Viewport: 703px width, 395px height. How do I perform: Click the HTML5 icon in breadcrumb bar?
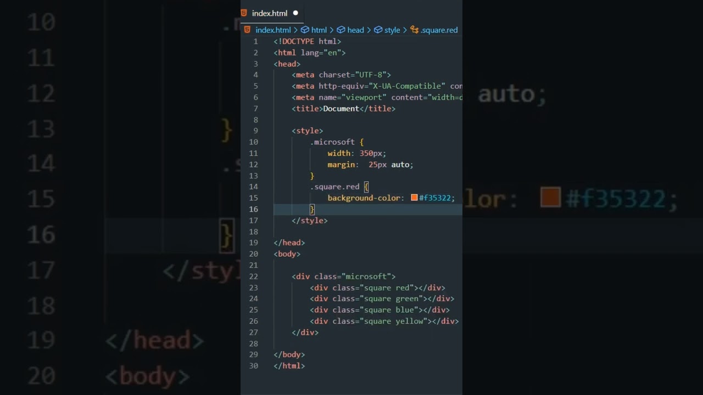coord(248,30)
